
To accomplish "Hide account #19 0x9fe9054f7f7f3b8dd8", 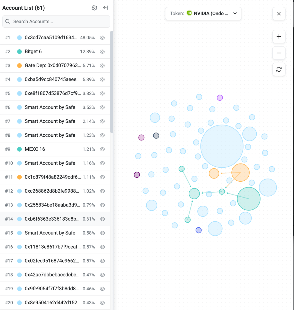I will tap(102, 289).
